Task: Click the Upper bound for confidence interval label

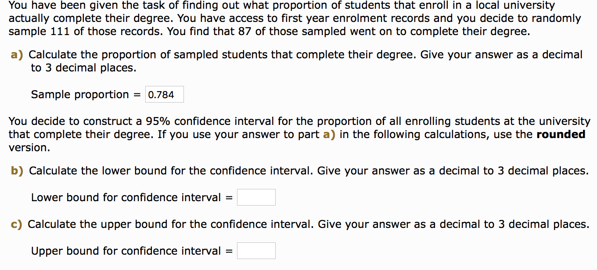Action: click(126, 251)
